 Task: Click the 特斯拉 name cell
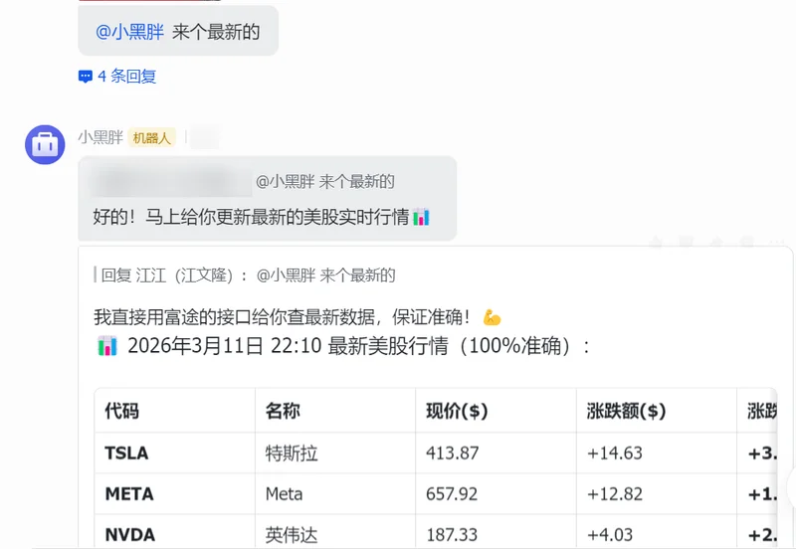[x=292, y=453]
